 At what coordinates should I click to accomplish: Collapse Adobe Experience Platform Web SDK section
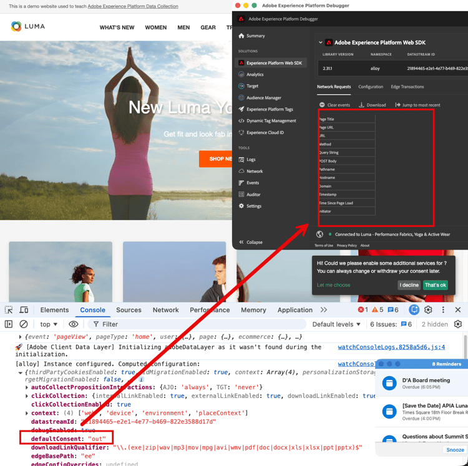coord(321,42)
